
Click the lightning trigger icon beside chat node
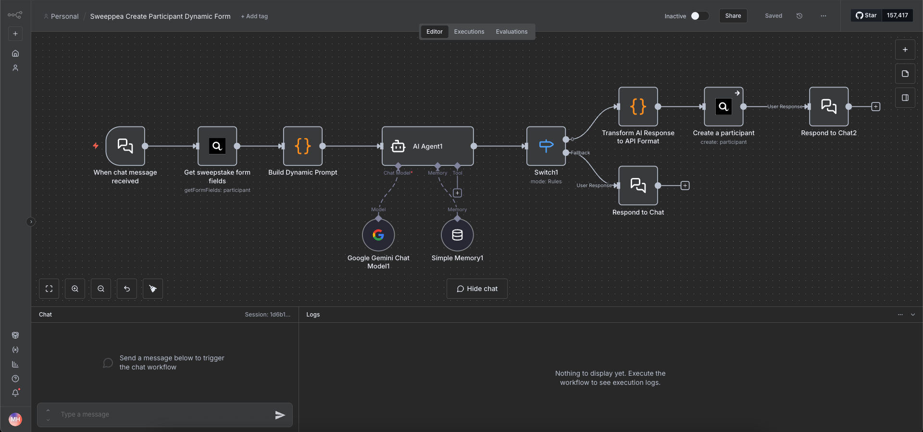coord(96,146)
